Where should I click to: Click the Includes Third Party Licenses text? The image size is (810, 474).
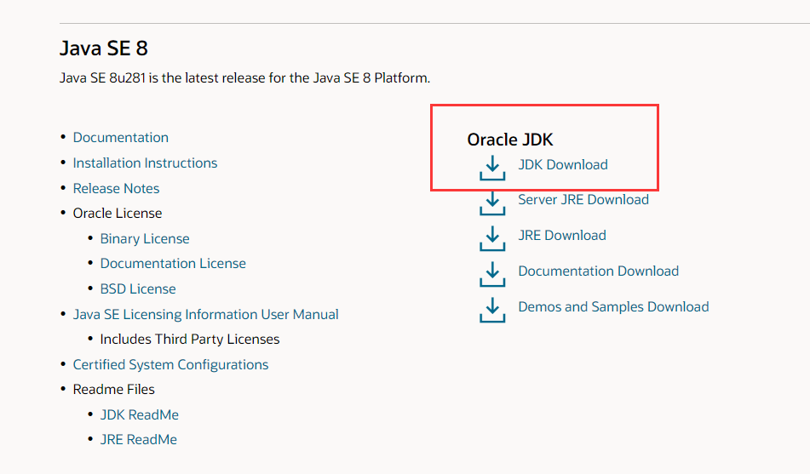(x=190, y=340)
